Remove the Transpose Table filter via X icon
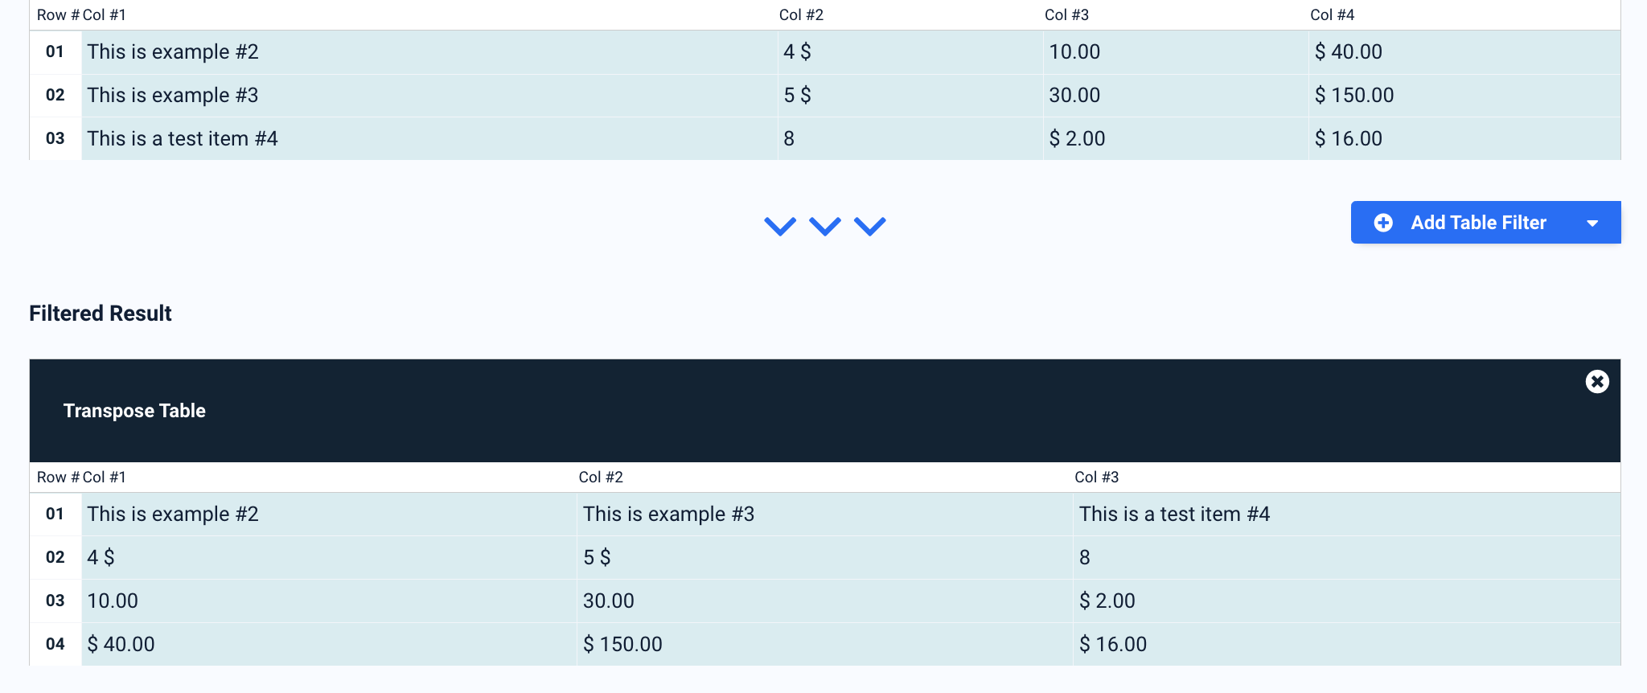Image resolution: width=1647 pixels, height=693 pixels. tap(1597, 381)
